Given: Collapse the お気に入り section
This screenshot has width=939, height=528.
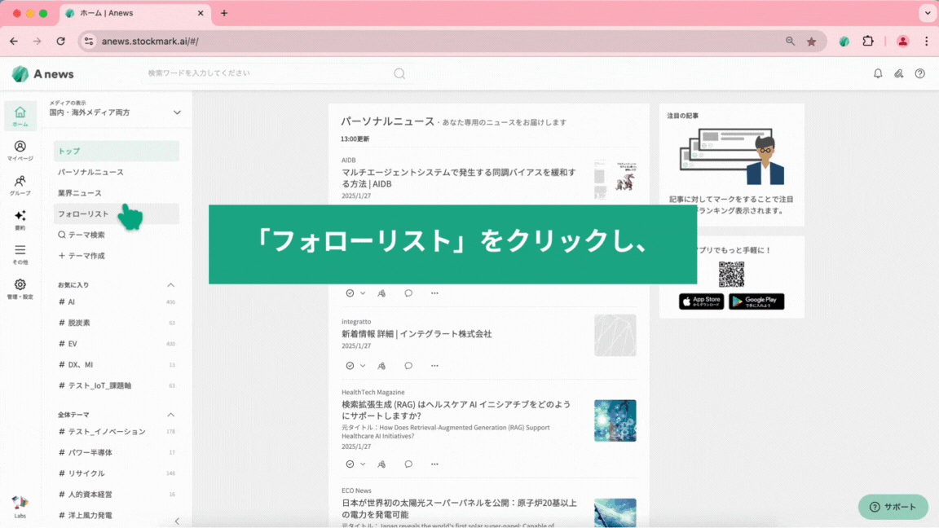Looking at the screenshot, I should pos(171,285).
